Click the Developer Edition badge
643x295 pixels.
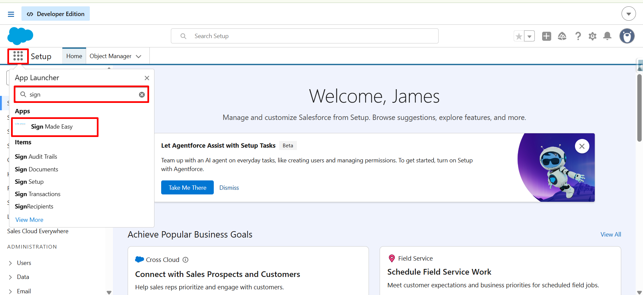point(56,14)
